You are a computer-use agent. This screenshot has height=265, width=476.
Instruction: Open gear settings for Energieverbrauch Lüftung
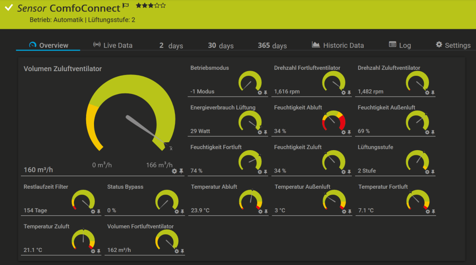click(x=260, y=132)
